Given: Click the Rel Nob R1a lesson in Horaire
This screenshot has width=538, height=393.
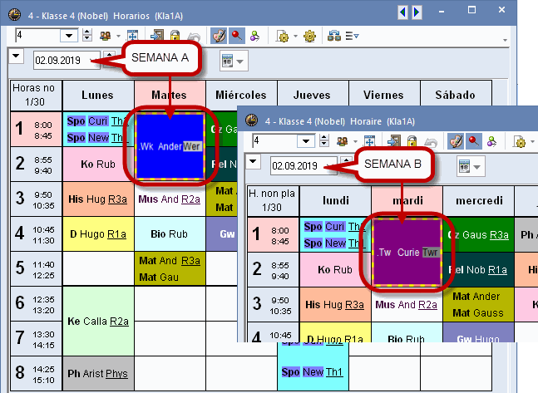Looking at the screenshot, I should coord(479,269).
